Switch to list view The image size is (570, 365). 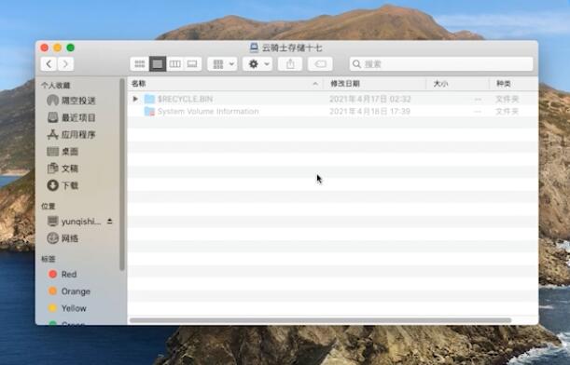click(158, 64)
